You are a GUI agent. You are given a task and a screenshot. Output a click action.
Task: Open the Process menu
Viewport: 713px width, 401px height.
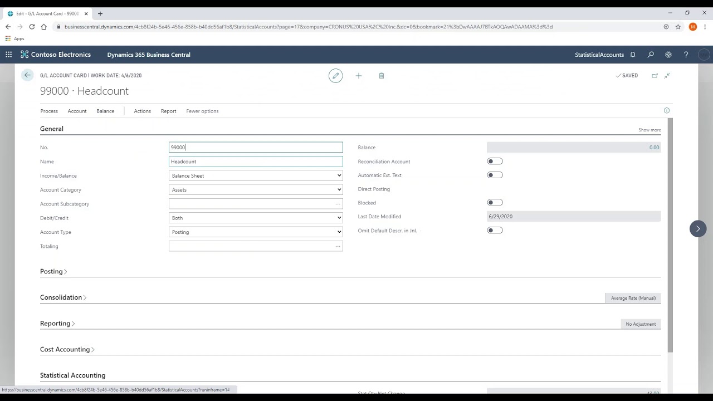point(49,111)
